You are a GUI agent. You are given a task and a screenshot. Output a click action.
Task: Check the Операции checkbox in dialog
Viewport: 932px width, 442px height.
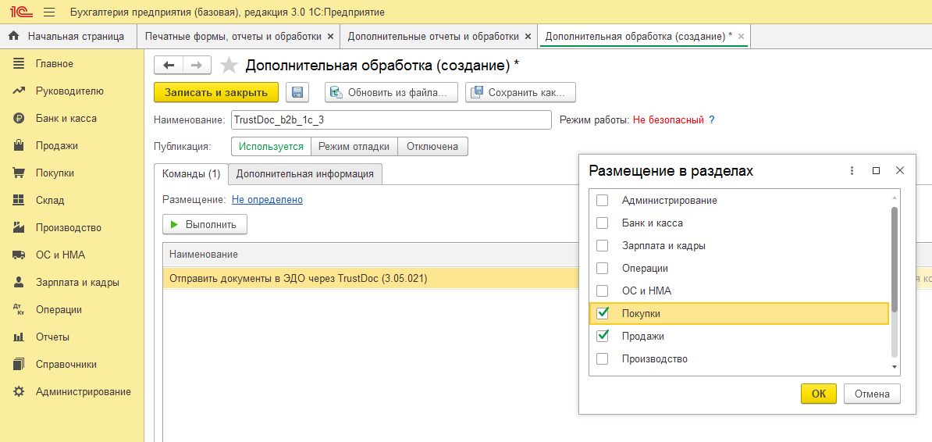tap(602, 269)
